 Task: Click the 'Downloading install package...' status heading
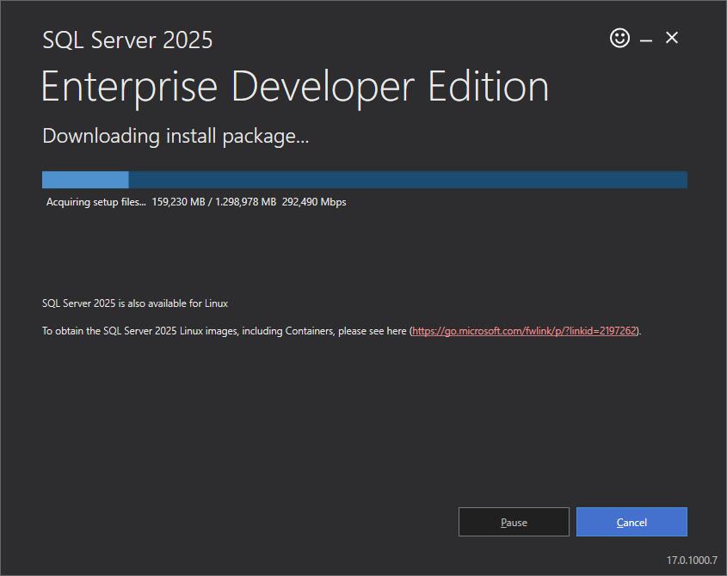tap(176, 136)
